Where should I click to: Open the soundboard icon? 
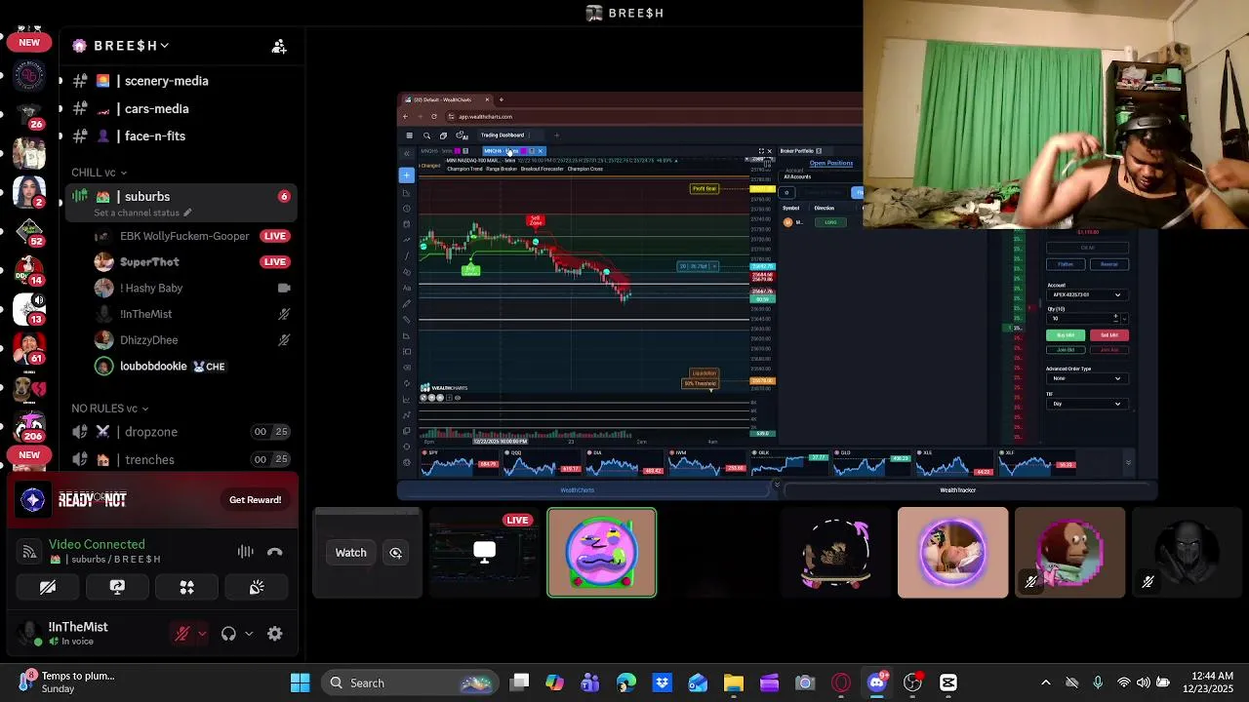(x=257, y=587)
